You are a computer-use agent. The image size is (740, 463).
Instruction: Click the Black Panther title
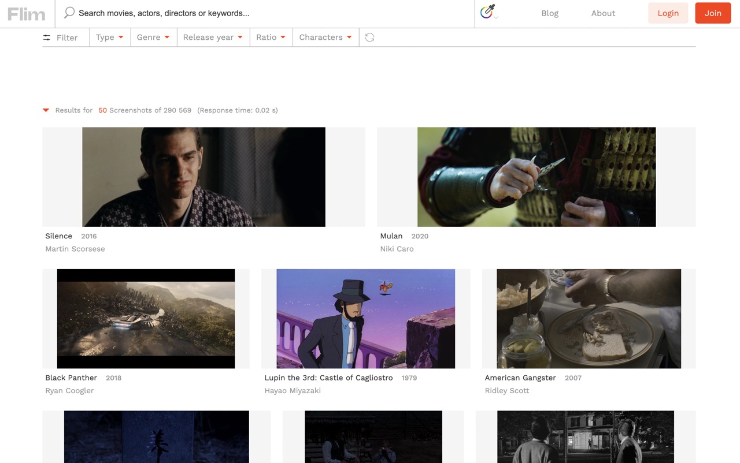71,378
